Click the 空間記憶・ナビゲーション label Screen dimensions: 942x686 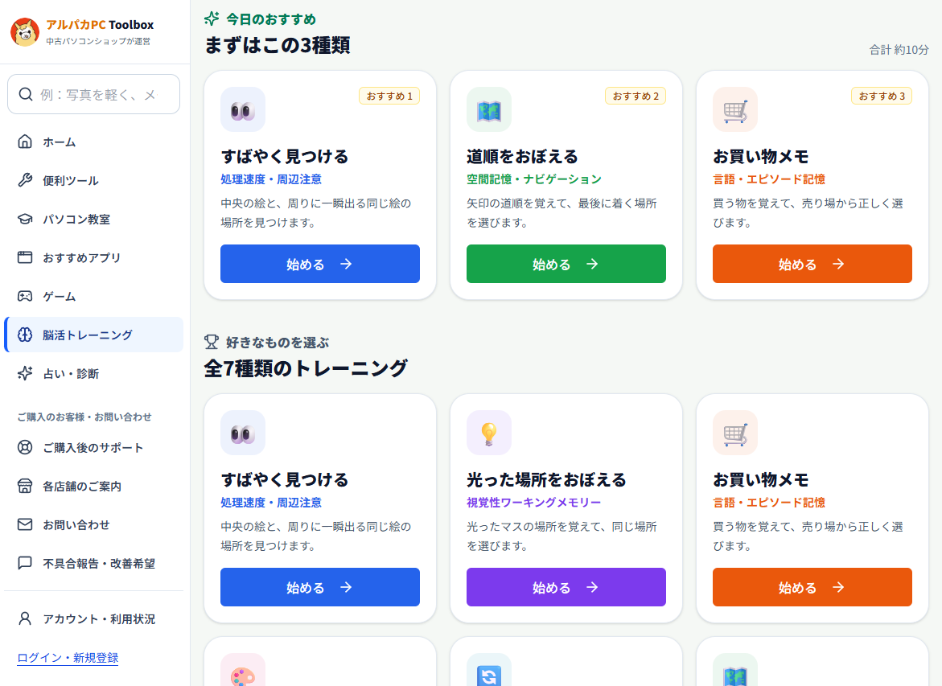click(x=534, y=179)
